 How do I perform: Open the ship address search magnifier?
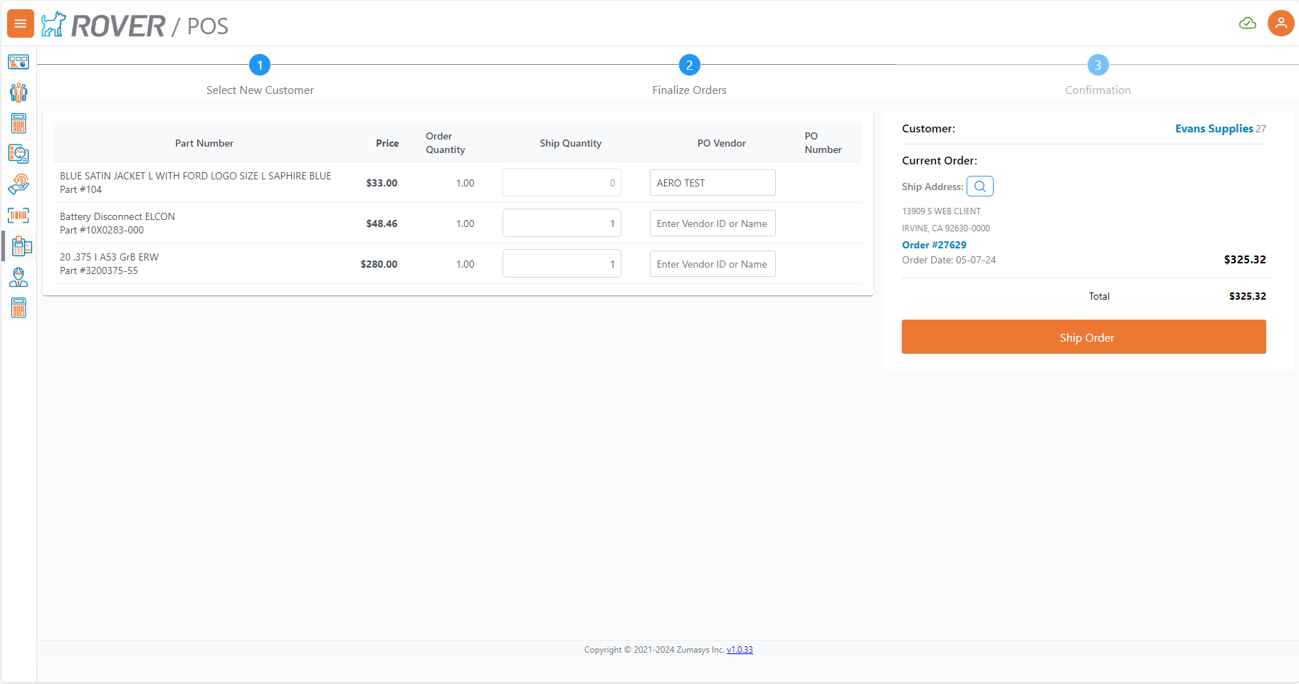(x=980, y=186)
